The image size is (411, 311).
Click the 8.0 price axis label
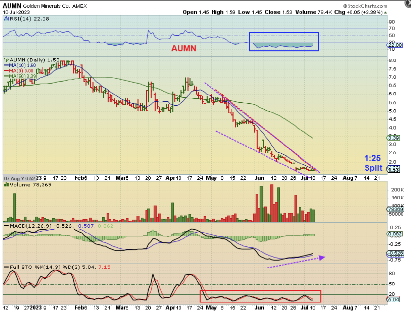393,60
